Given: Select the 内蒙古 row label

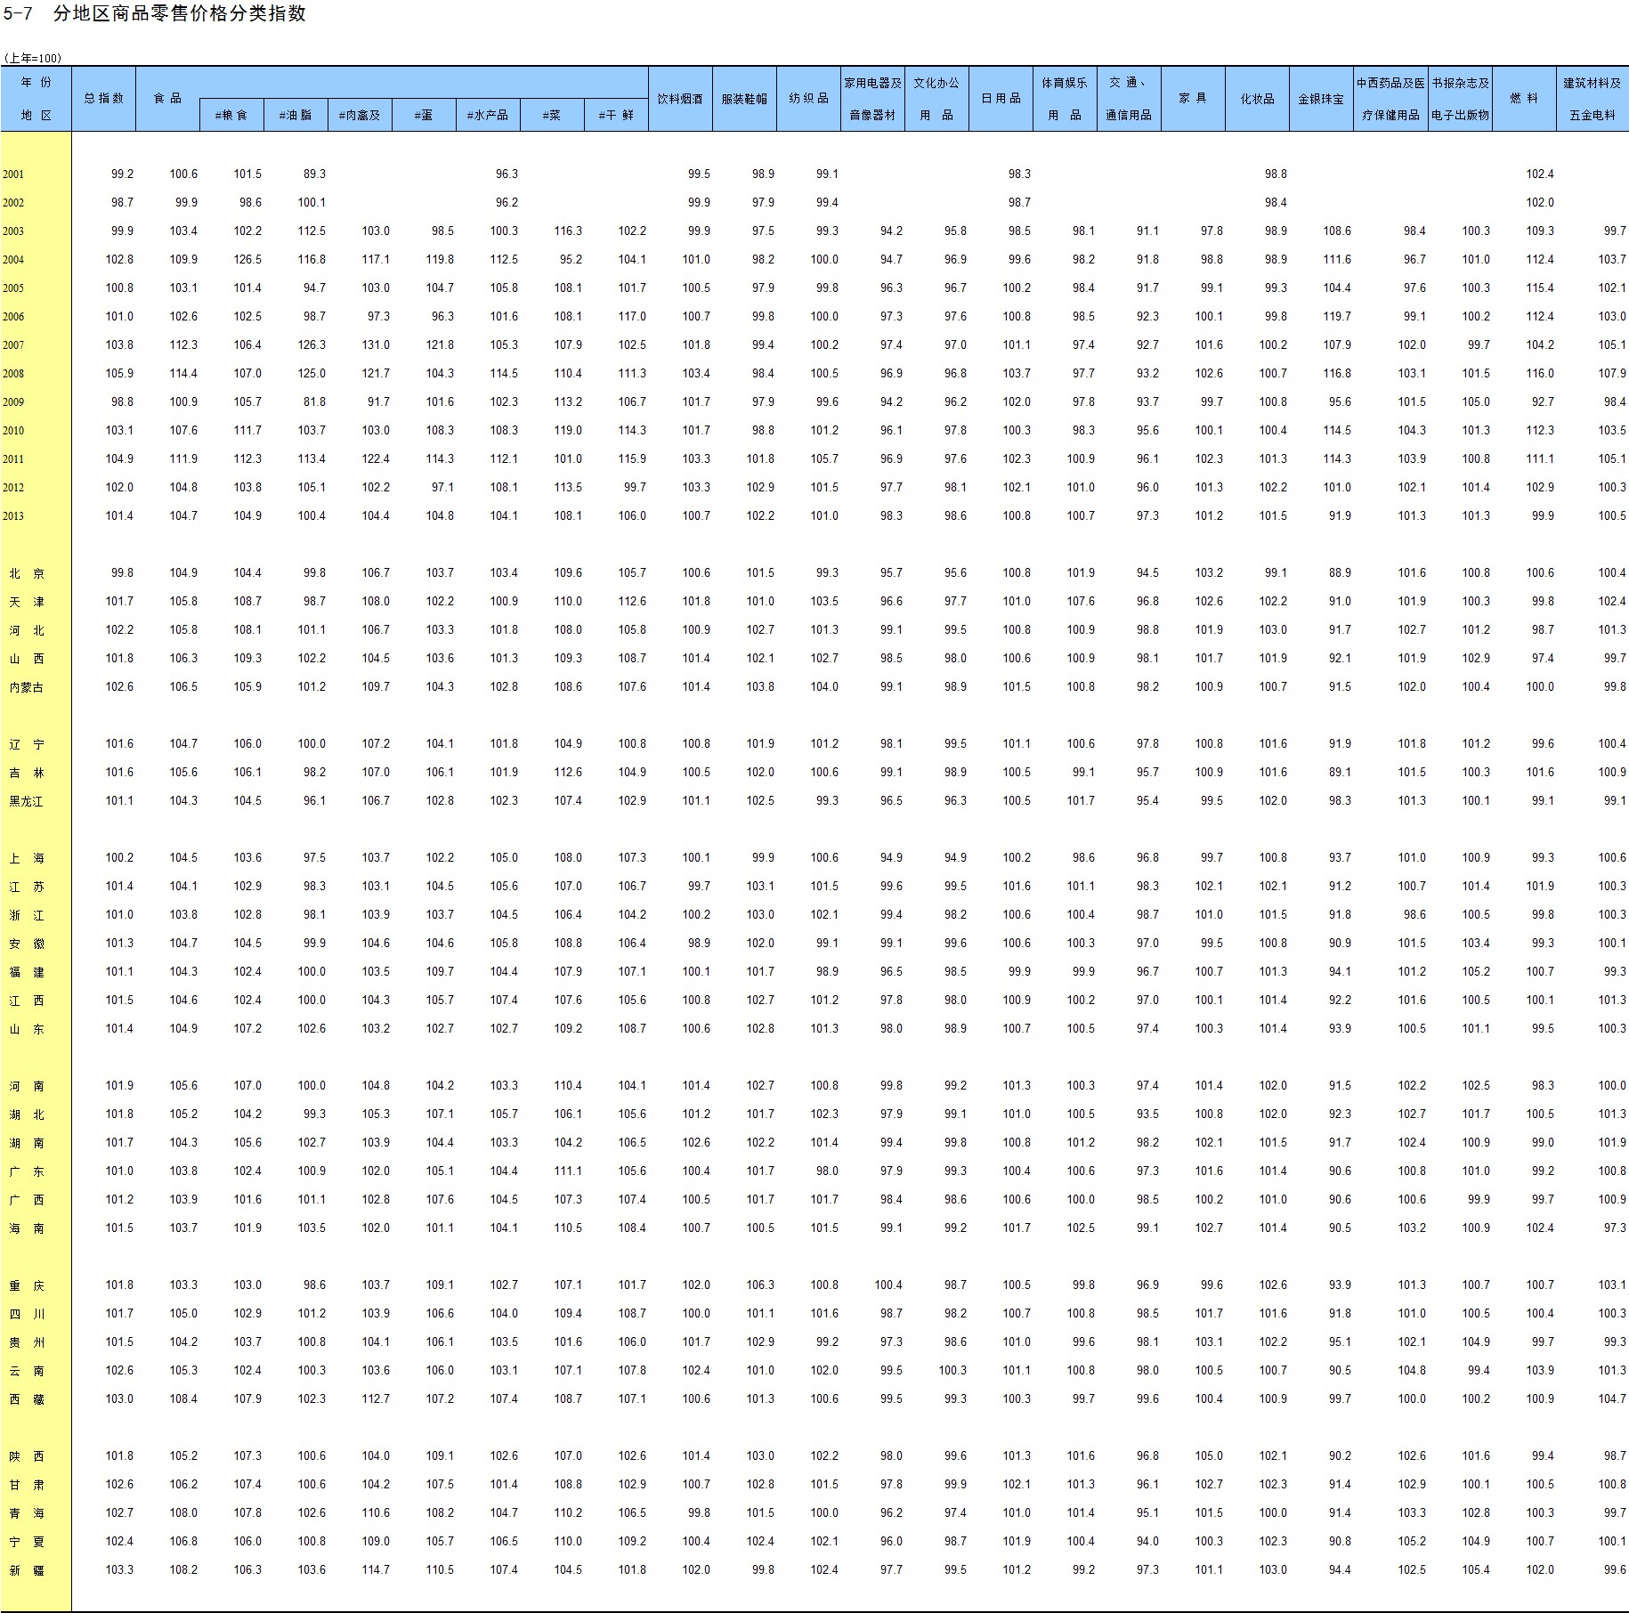Looking at the screenshot, I should [26, 687].
